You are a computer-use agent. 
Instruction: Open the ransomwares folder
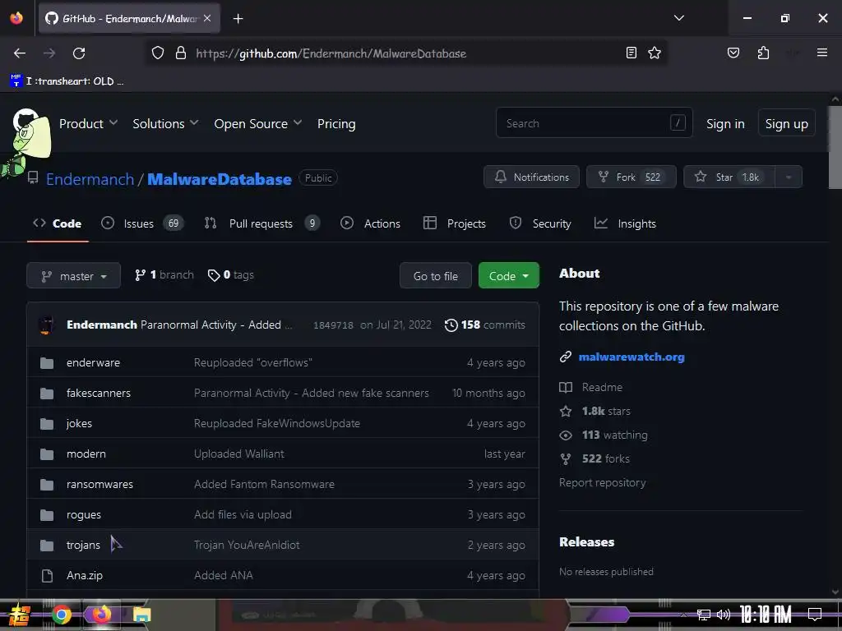[x=99, y=484]
